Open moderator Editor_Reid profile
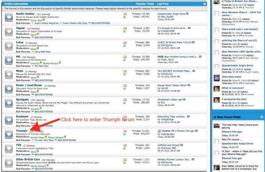The image size is (265, 172). 36,20
